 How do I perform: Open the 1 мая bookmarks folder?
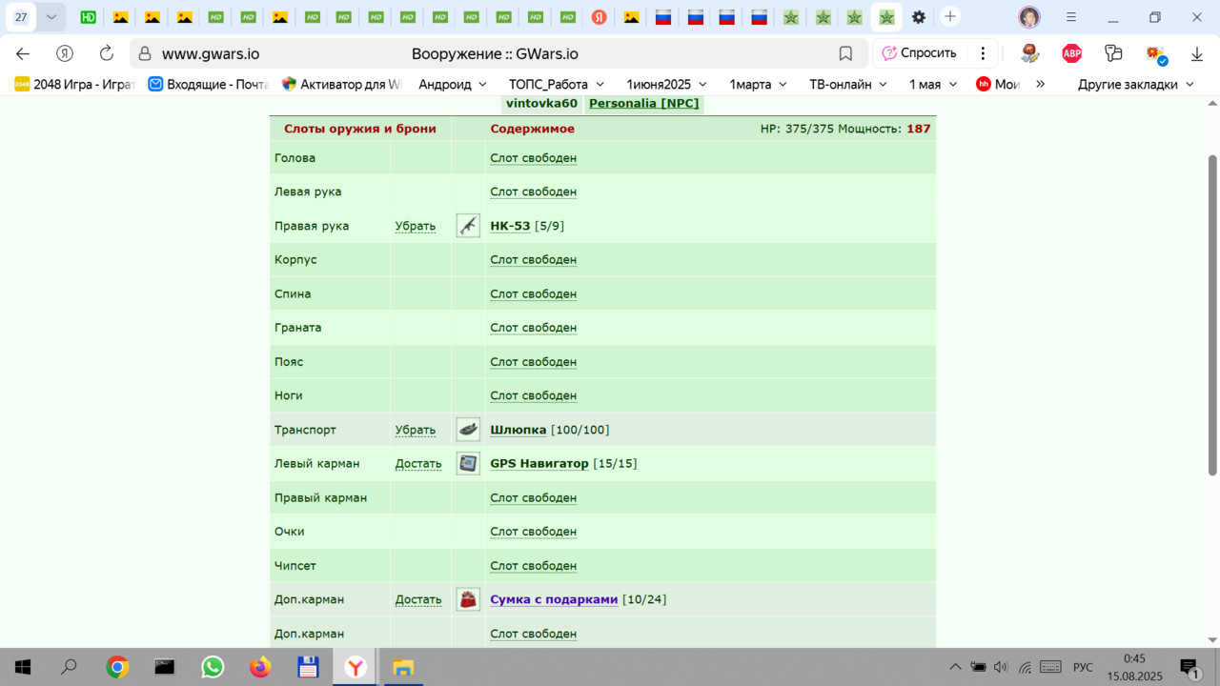[932, 84]
